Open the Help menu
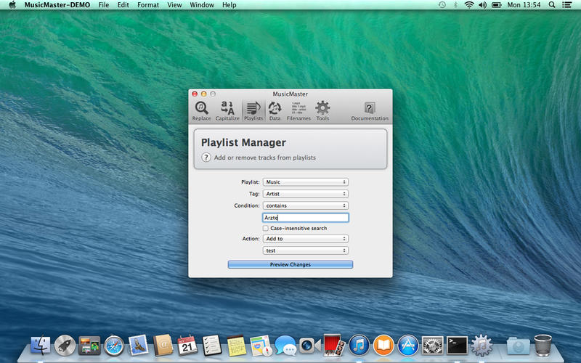The image size is (581, 363). pos(229,5)
